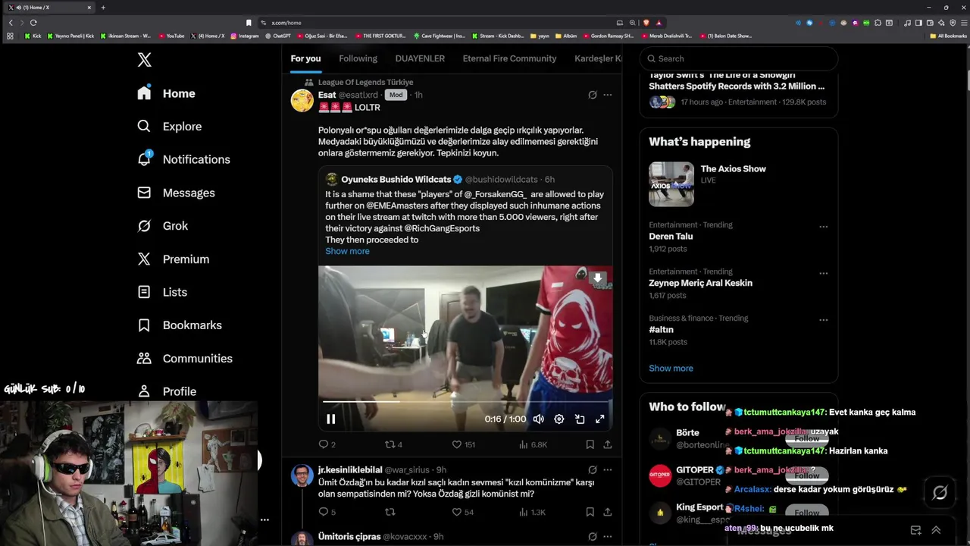Open more options for Zeynep Meriç Aral Keskin trend
The image size is (970, 546).
(823, 273)
